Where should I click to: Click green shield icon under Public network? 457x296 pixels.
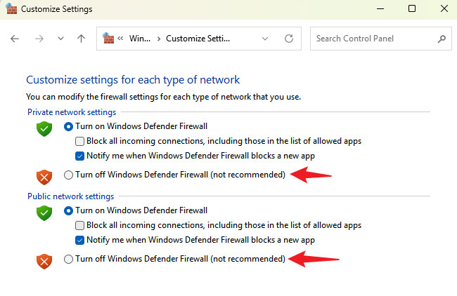coord(44,213)
